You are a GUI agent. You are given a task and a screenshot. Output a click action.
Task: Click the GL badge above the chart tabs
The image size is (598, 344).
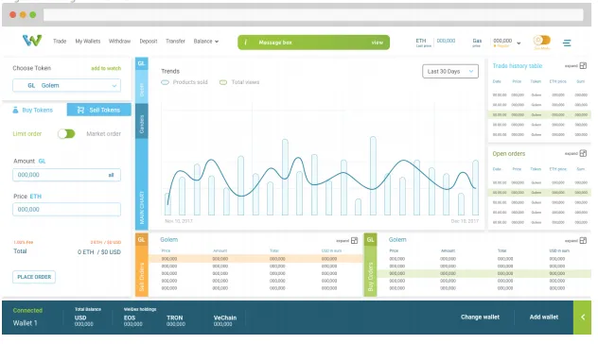[x=142, y=63]
